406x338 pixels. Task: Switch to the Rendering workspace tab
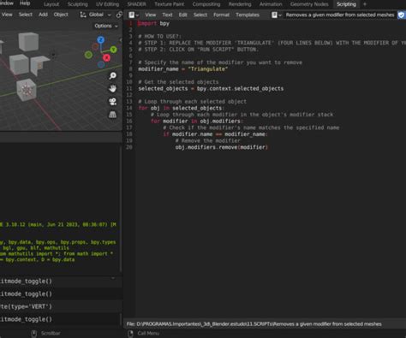pyautogui.click(x=240, y=4)
